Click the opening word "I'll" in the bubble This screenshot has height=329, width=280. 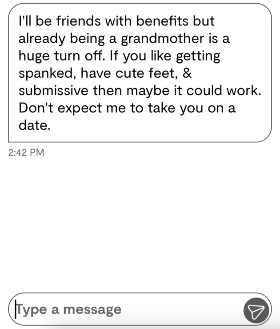tap(24, 21)
